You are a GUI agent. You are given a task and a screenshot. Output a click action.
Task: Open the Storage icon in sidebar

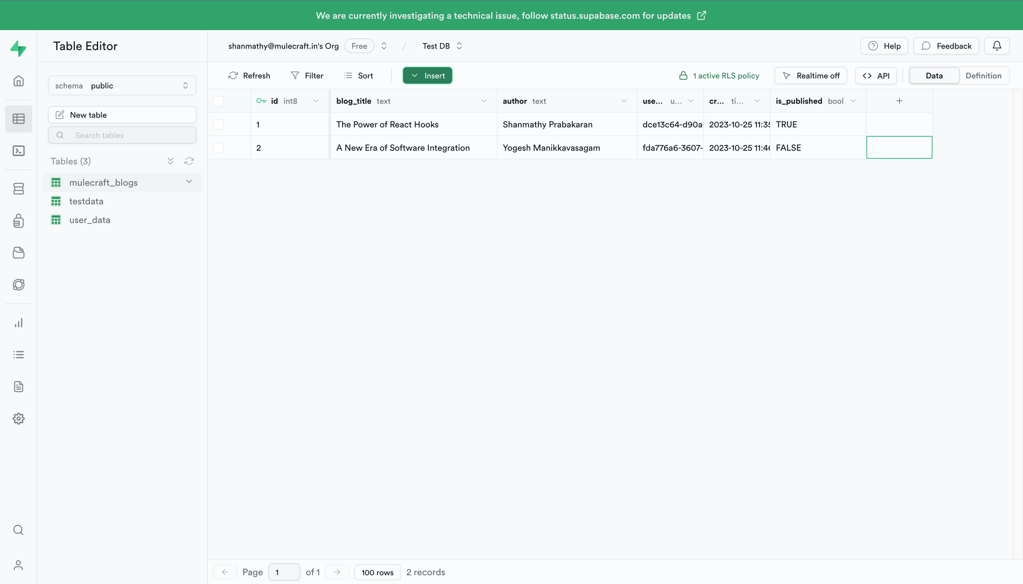pos(18,253)
